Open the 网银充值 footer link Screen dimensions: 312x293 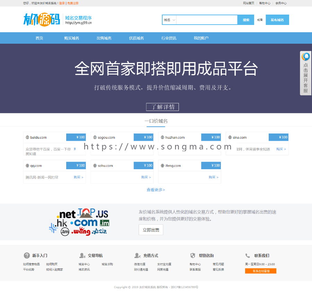pos(163,269)
